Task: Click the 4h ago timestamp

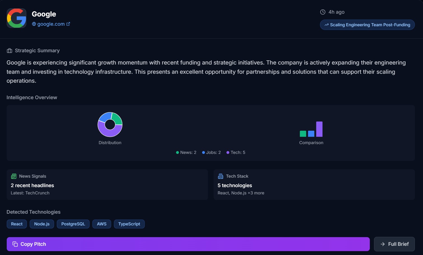Action: click(336, 12)
